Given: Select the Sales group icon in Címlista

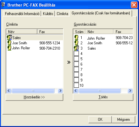Looking at the screenshot, I should pyautogui.click(x=9, y=37).
